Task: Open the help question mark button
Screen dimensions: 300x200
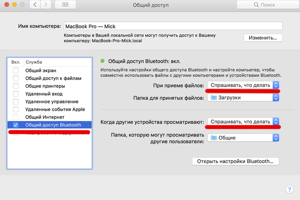Action: [x=289, y=189]
